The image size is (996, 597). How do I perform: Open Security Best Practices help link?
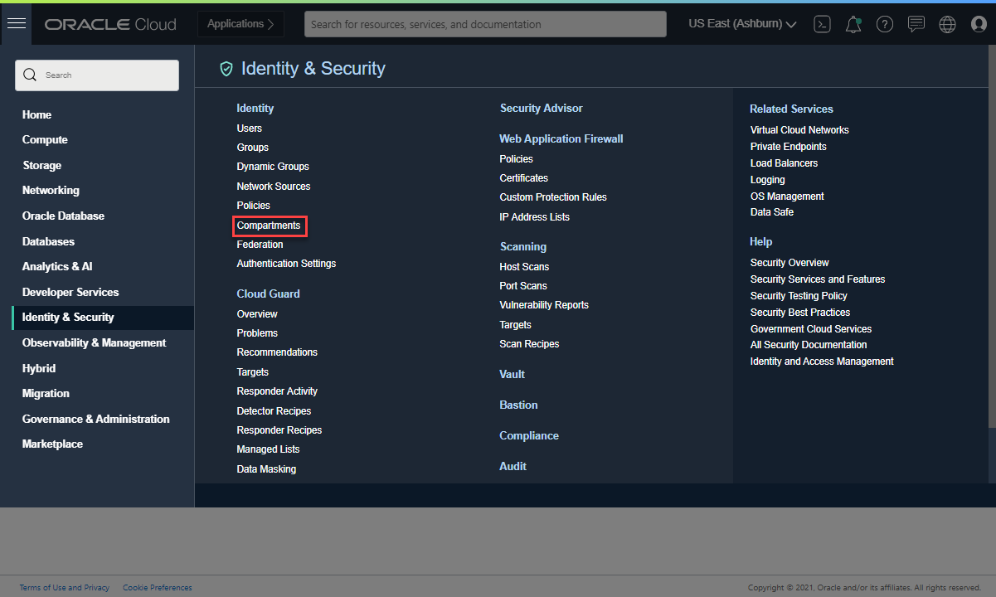[800, 313]
